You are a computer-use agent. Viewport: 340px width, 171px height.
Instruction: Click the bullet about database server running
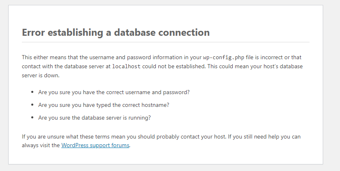pos(95,118)
